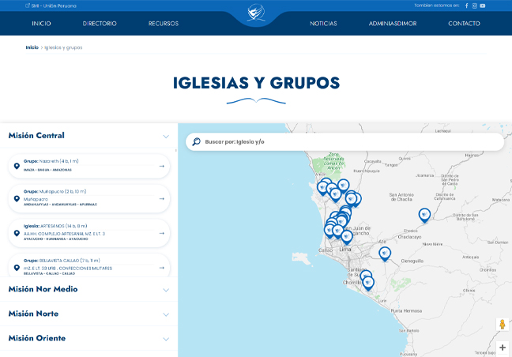Viewport: 512px width, 357px height.
Task: Expand the Misión Oriente section
Action: [166, 339]
